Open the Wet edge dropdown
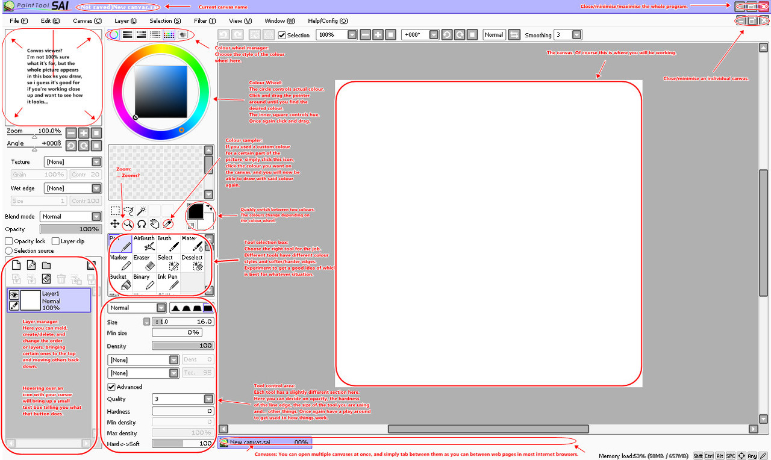Viewport: 771px width, 460px height. click(x=73, y=188)
